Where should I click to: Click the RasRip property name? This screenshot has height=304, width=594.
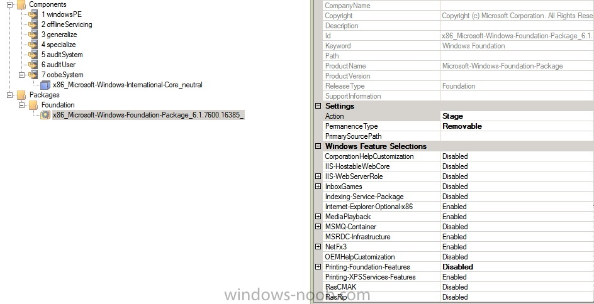(335, 297)
